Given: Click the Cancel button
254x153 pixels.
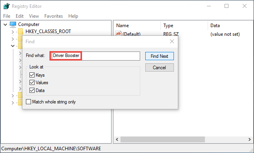Looking at the screenshot, I should point(159,68).
